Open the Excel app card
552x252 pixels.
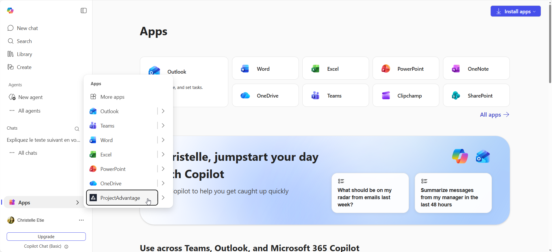tap(336, 68)
